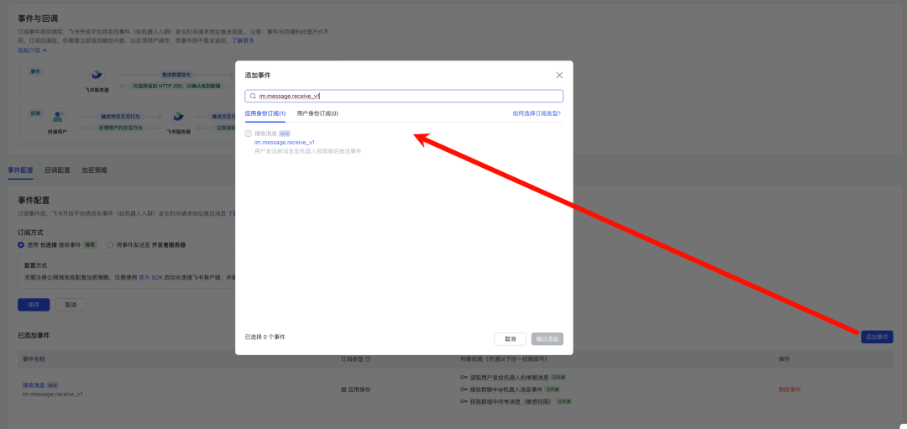Viewport: 907px width, 429px height.
Task: Switch to the 应用身份订阅(1) tab
Action: tap(265, 114)
